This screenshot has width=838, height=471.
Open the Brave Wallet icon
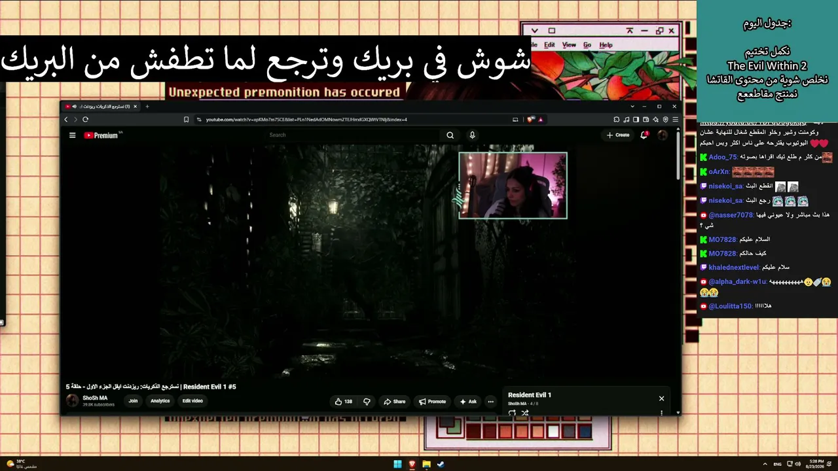pyautogui.click(x=646, y=120)
